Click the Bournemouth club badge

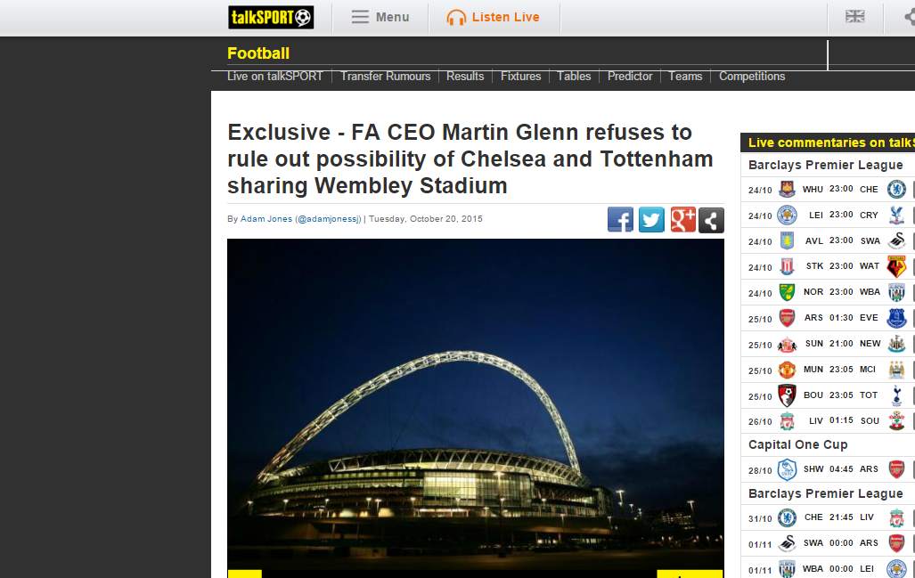[788, 395]
